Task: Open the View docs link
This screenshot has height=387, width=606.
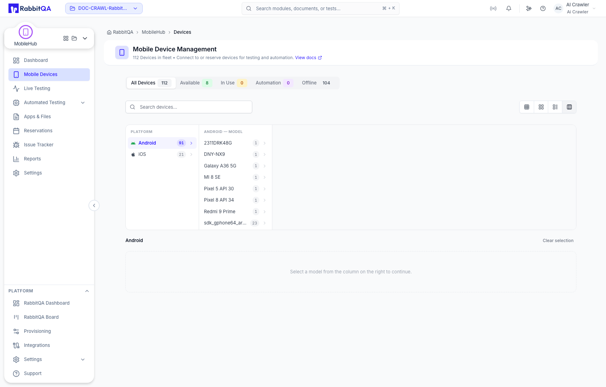Action: (308, 58)
